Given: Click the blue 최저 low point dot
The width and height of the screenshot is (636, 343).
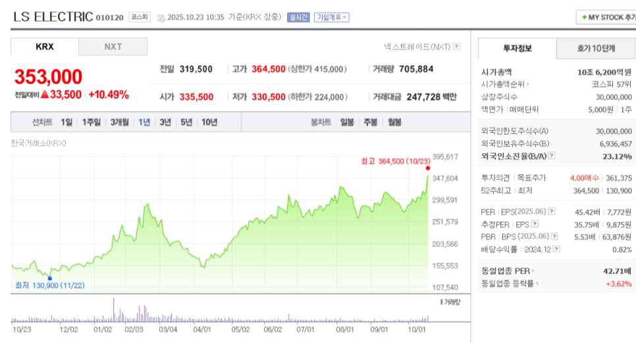Looking at the screenshot, I should pyautogui.click(x=50, y=278).
